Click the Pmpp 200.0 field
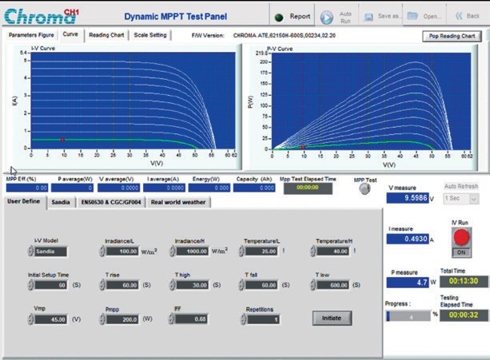The width and height of the screenshot is (490, 360). click(x=122, y=319)
